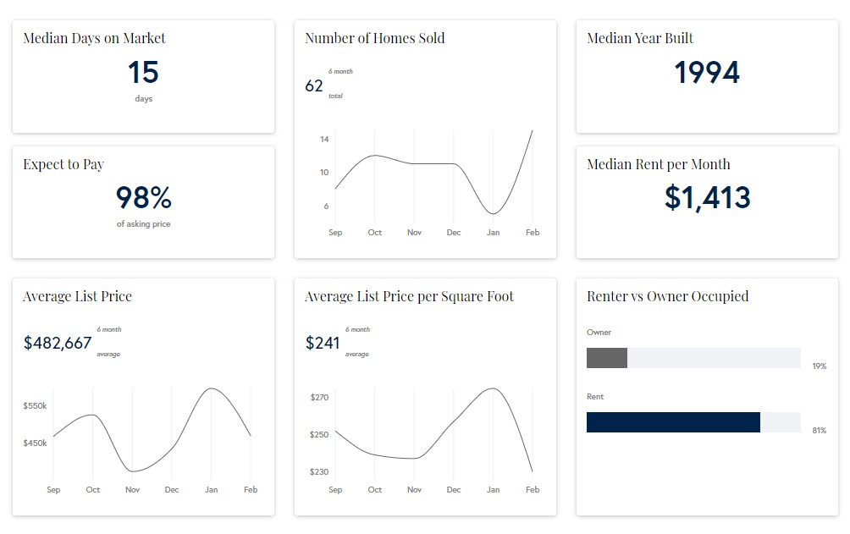Click Dec on the Price per Square Foot chart
The width and height of the screenshot is (850, 534).
point(454,490)
